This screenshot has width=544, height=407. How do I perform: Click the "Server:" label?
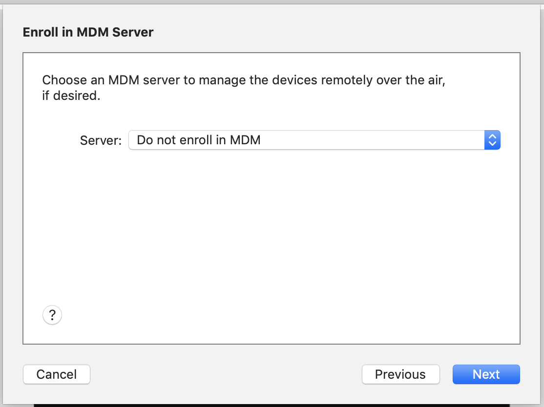point(101,140)
